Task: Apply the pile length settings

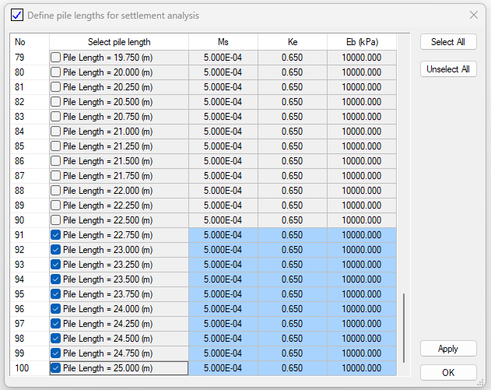Action: (x=448, y=349)
